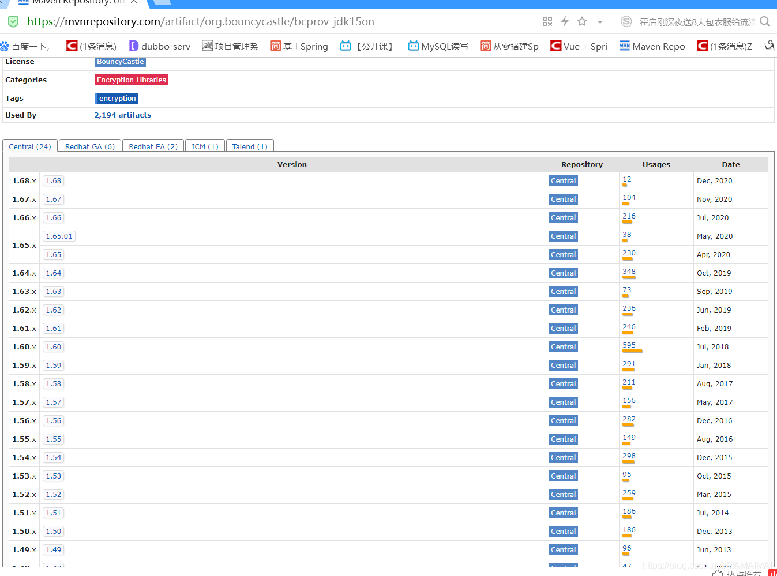Click Central repository badge in 1.55 row
The width and height of the screenshot is (777, 576).
[563, 439]
